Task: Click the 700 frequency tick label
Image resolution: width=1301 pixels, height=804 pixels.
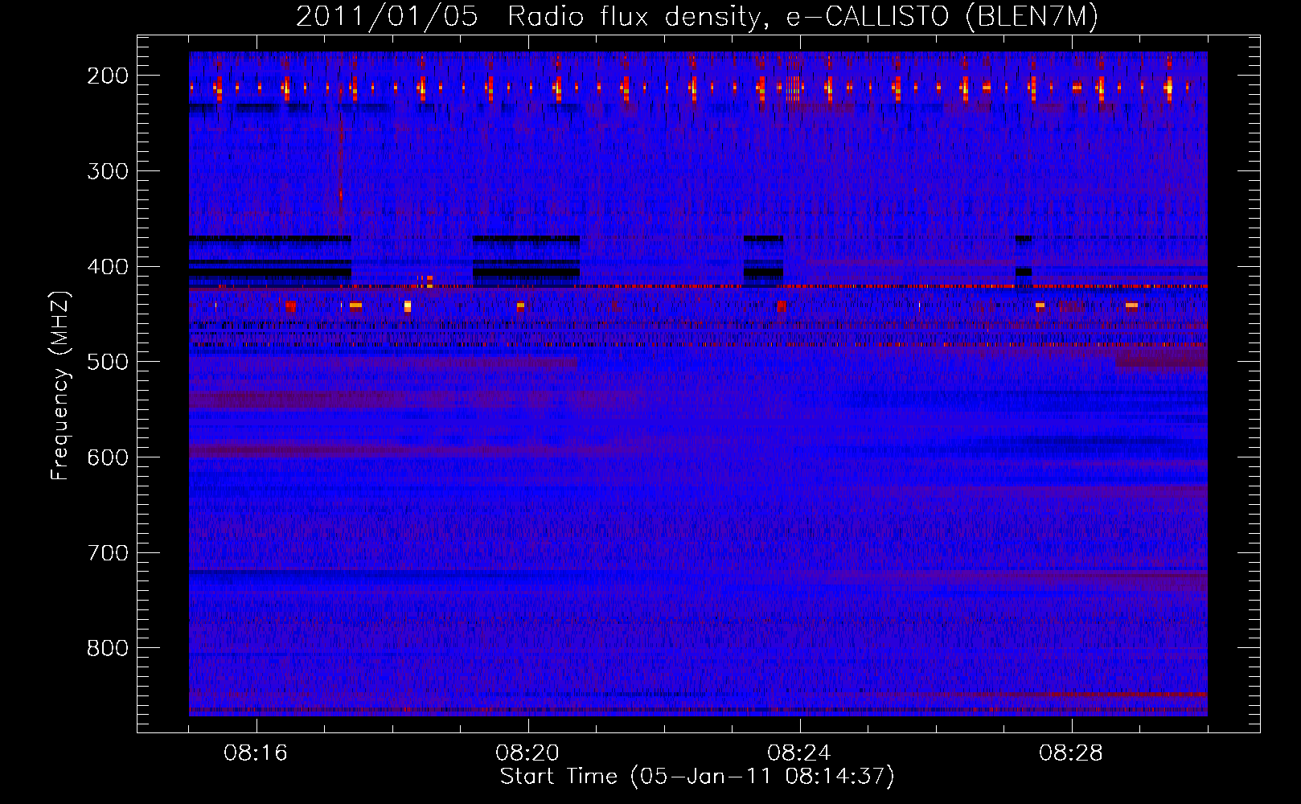Action: (108, 553)
